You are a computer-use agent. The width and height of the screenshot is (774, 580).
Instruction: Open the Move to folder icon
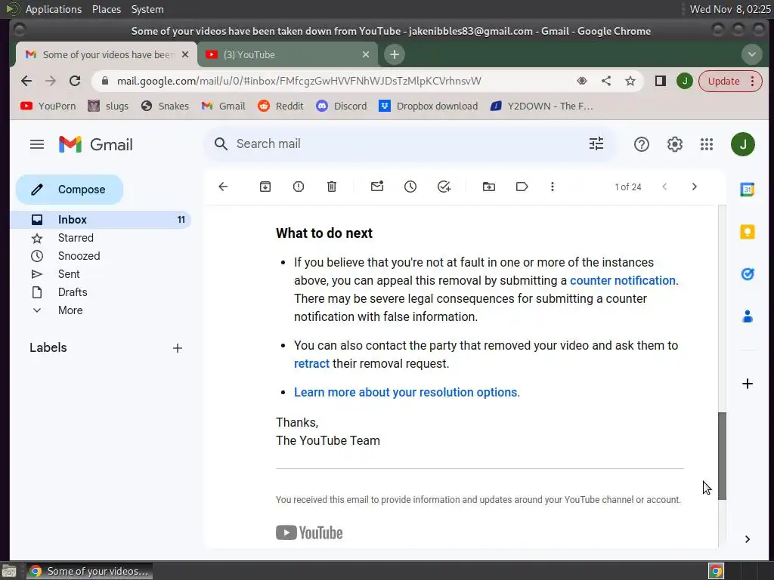[x=489, y=187]
